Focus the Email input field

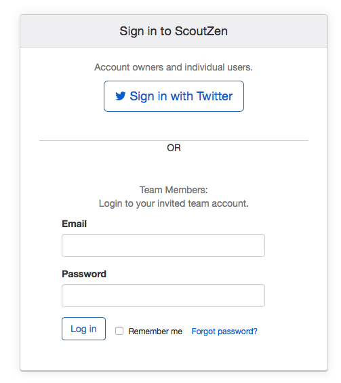[163, 245]
